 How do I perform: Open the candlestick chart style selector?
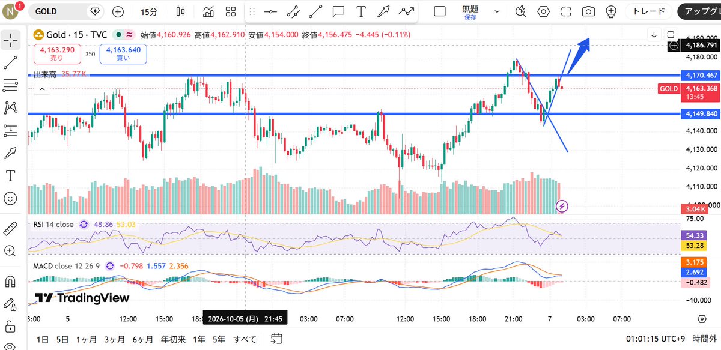tap(180, 11)
